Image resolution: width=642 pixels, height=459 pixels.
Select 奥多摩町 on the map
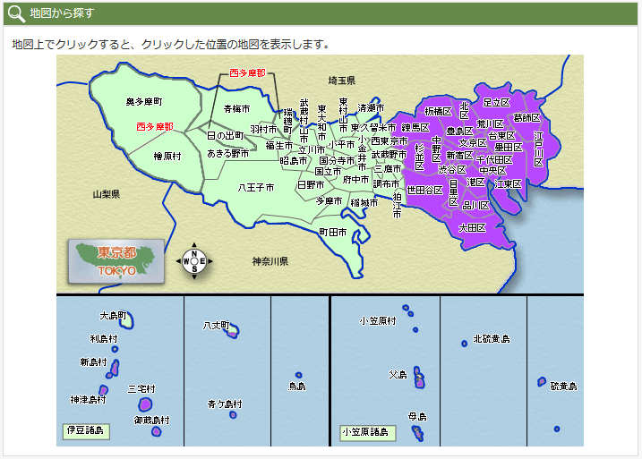[x=143, y=102]
